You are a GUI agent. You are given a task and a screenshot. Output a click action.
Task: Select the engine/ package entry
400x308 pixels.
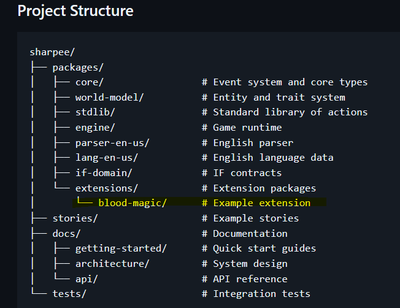click(95, 128)
